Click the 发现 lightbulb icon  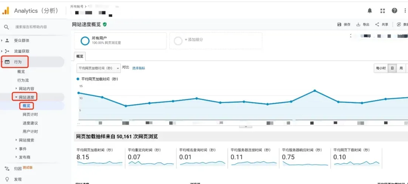tap(7, 179)
